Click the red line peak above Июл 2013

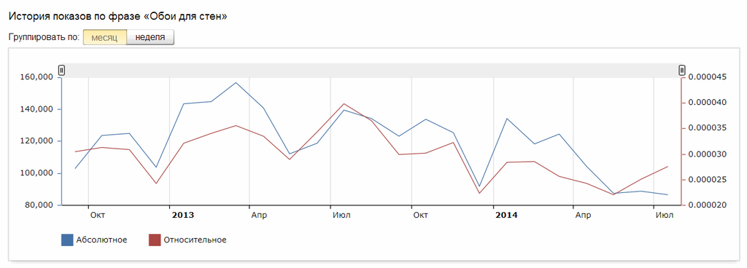point(344,103)
